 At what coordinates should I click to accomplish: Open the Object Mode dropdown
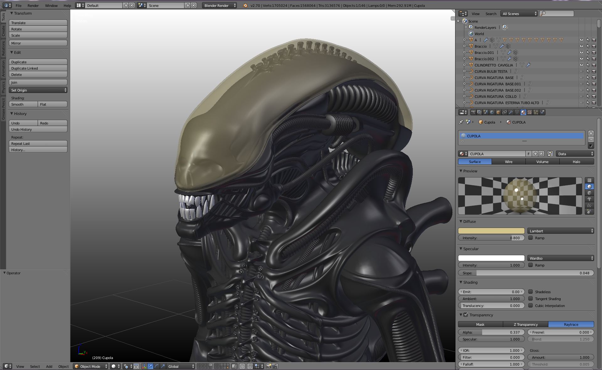click(91, 366)
